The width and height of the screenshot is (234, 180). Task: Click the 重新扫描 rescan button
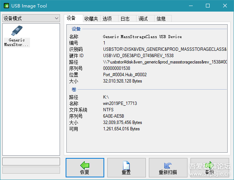click(x=168, y=168)
